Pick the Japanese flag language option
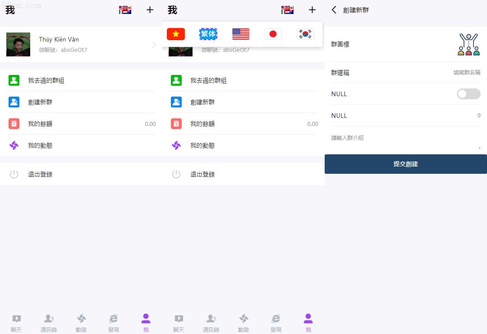 (x=273, y=34)
